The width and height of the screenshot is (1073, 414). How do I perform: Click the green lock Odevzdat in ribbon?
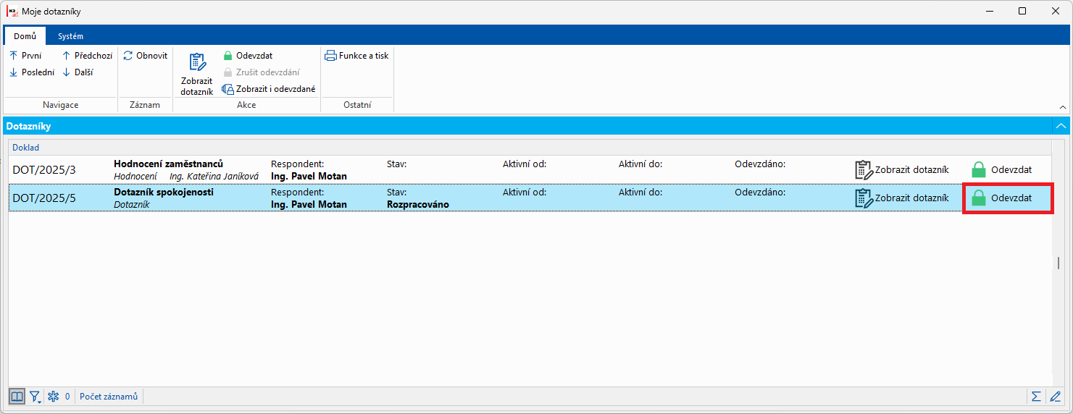247,56
